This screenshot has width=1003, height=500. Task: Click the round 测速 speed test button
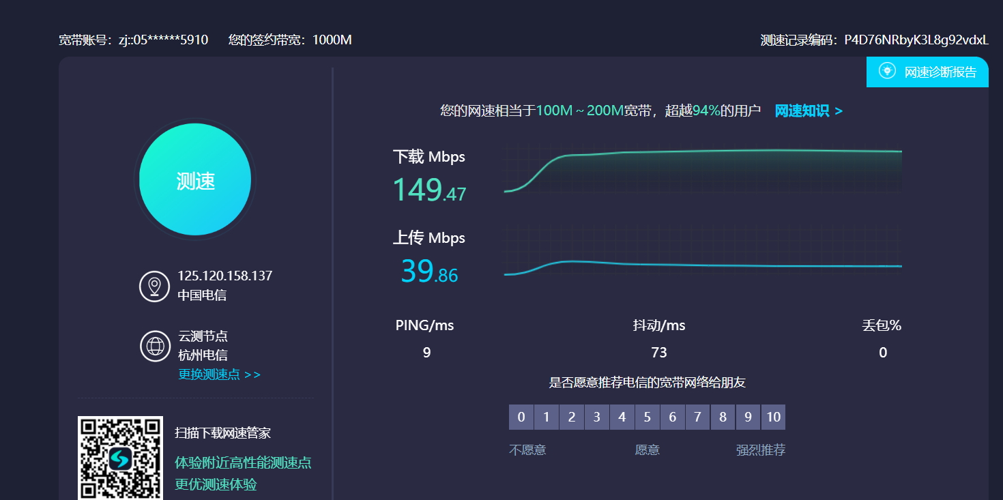tap(195, 180)
